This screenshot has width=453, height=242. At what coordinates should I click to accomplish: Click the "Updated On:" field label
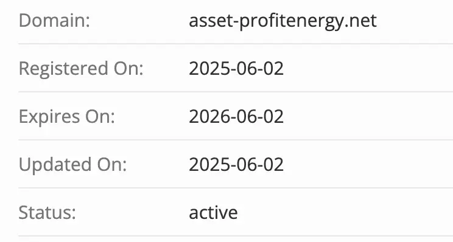73,165
